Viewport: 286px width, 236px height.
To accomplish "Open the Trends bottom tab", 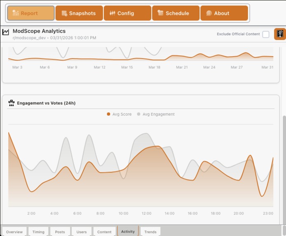I will (150, 231).
